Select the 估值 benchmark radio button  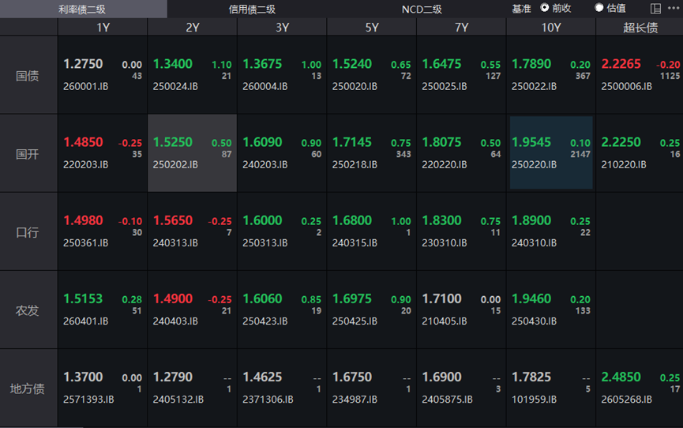pos(599,8)
